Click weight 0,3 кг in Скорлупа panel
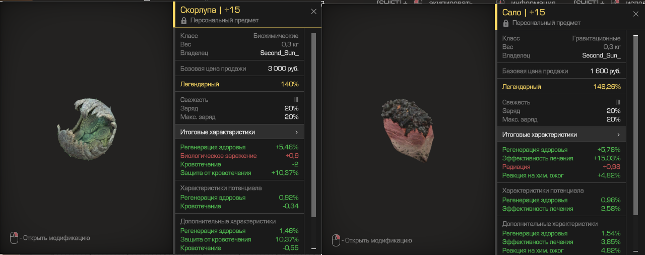 [x=290, y=44]
